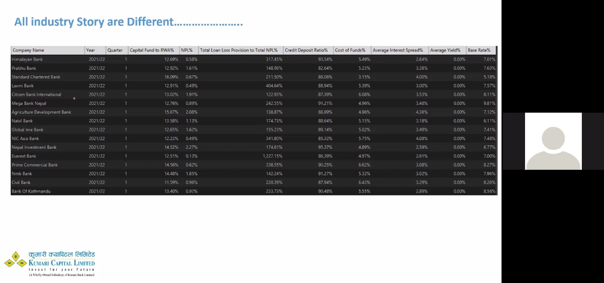604x283 pixels.
Task: Select Prime Commercial Bank row name
Action: coord(35,165)
